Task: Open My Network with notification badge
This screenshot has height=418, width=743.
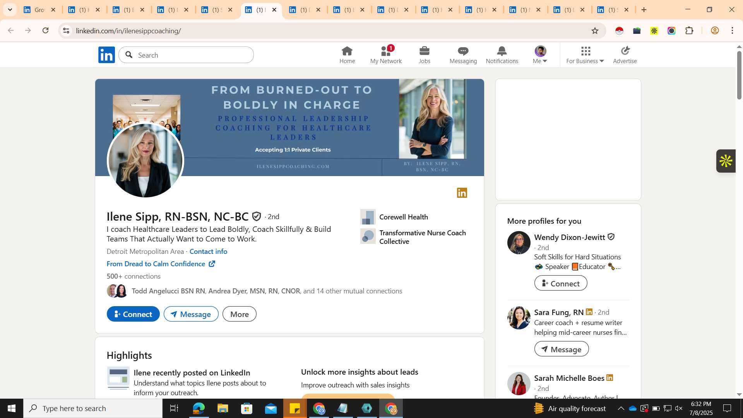Action: (386, 55)
